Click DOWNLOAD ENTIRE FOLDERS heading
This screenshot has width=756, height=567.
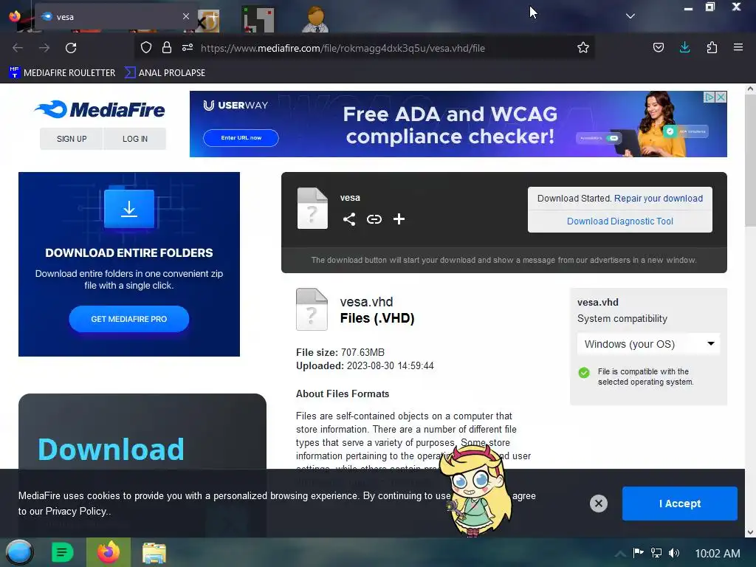click(x=128, y=252)
